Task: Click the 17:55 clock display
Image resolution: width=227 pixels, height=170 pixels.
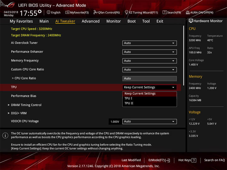Action: point(28,13)
